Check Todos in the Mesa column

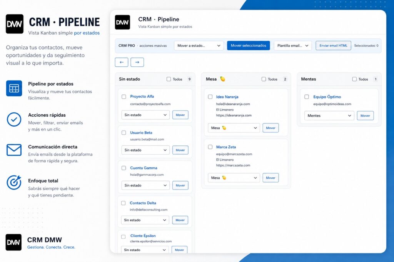tap(264, 79)
